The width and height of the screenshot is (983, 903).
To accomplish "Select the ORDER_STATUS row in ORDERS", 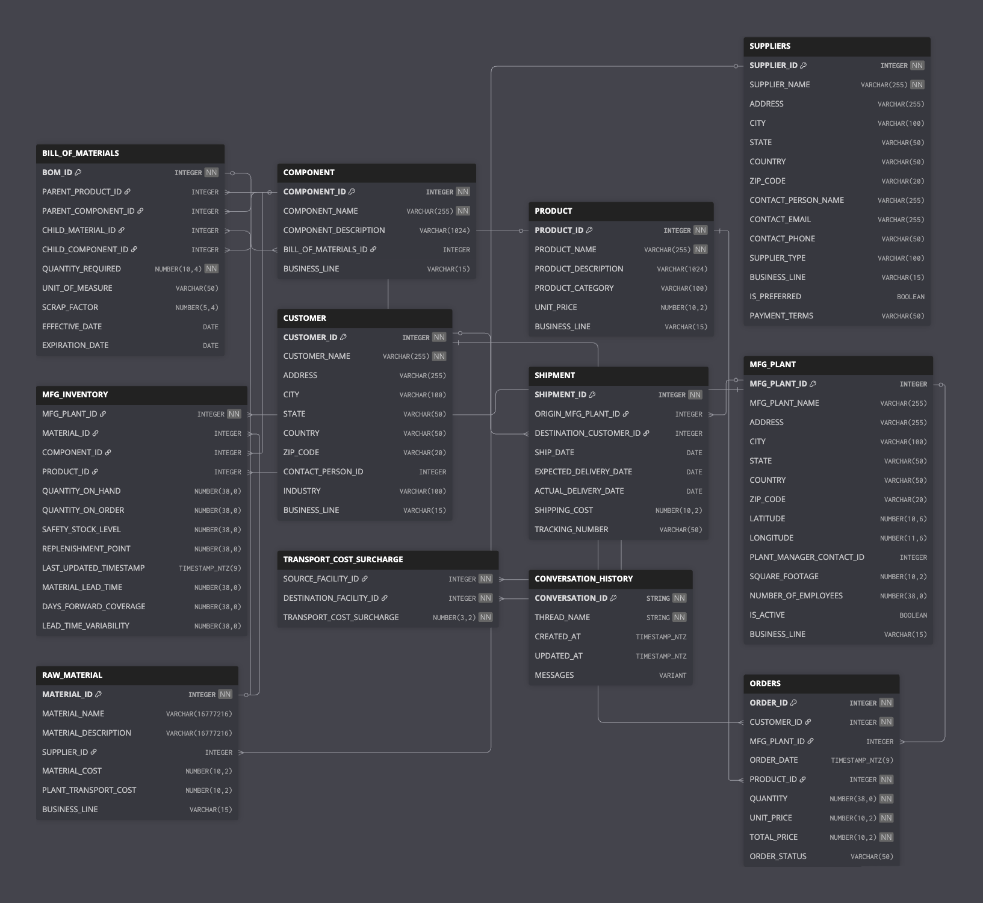I will click(x=821, y=857).
